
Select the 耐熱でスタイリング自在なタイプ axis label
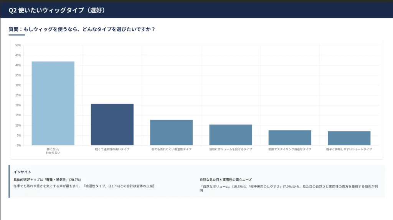pyautogui.click(x=290, y=149)
